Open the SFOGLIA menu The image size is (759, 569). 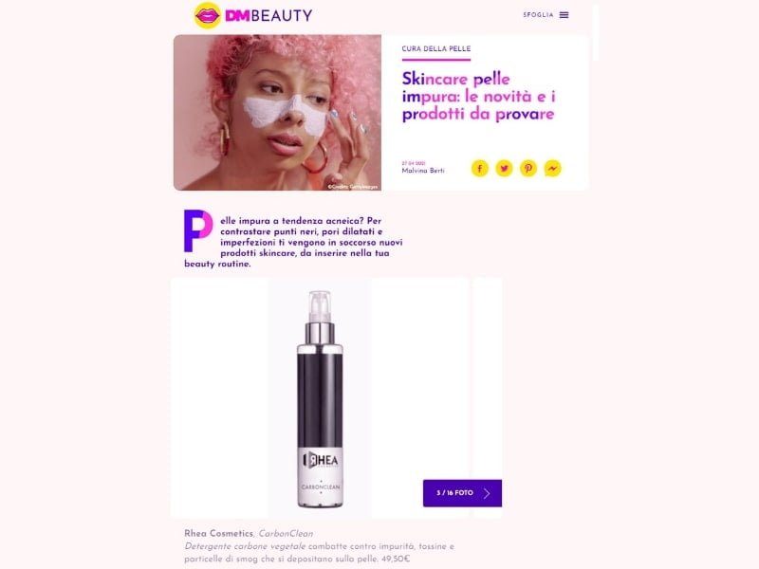click(x=538, y=15)
